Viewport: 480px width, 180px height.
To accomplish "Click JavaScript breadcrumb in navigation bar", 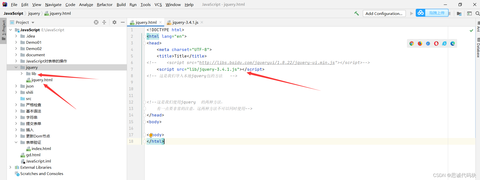I will [13, 13].
